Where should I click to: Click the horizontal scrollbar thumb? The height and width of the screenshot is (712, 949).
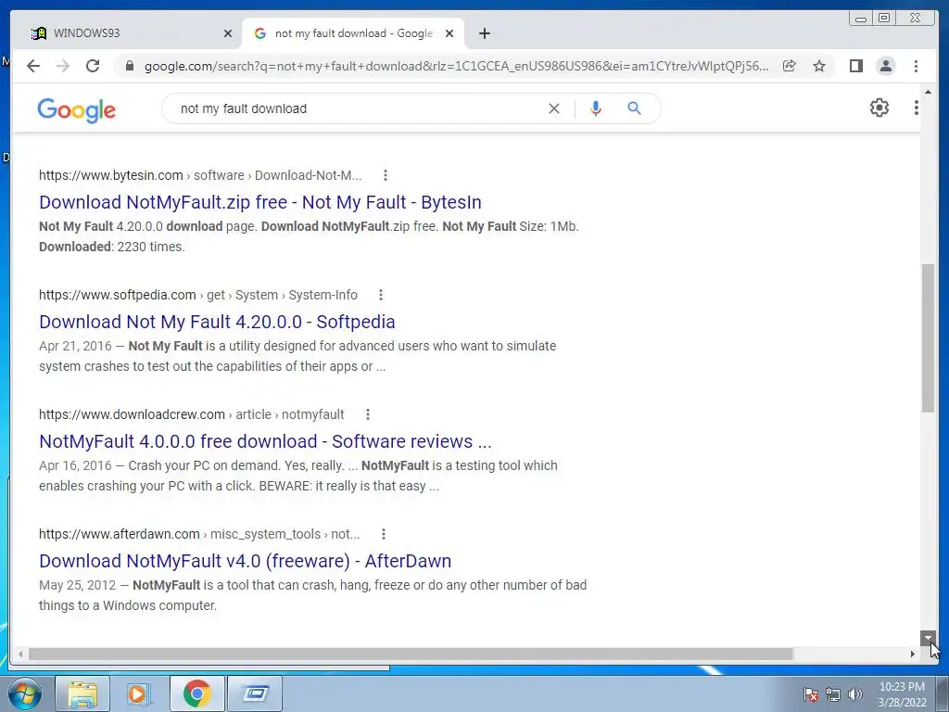click(411, 654)
